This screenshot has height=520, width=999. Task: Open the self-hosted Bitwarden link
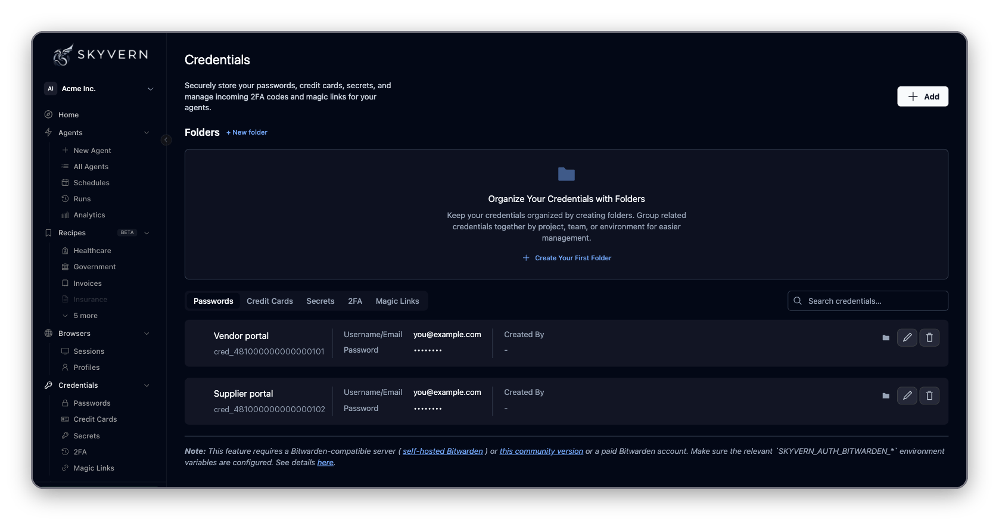(x=443, y=452)
